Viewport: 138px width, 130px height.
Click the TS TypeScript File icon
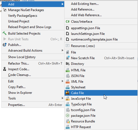(68, 104)
